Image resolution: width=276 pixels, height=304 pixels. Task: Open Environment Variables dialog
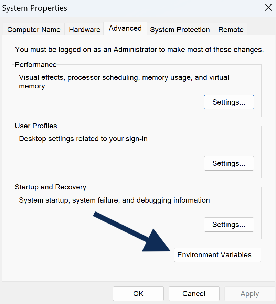217,255
